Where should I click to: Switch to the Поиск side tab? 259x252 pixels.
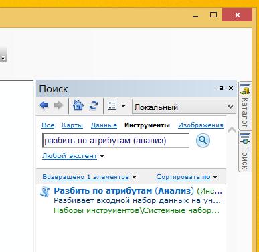coord(245,151)
